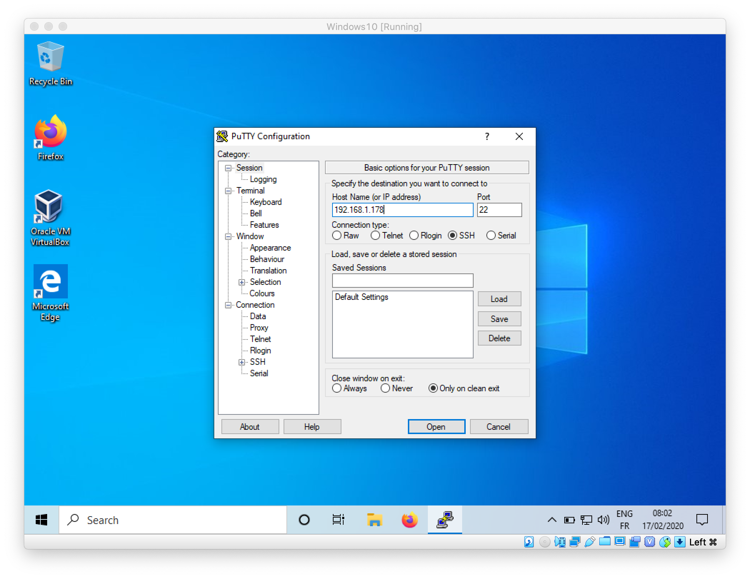Screen dimensions: 750x579
Task: Open the Windows Start menu
Action: (41, 520)
